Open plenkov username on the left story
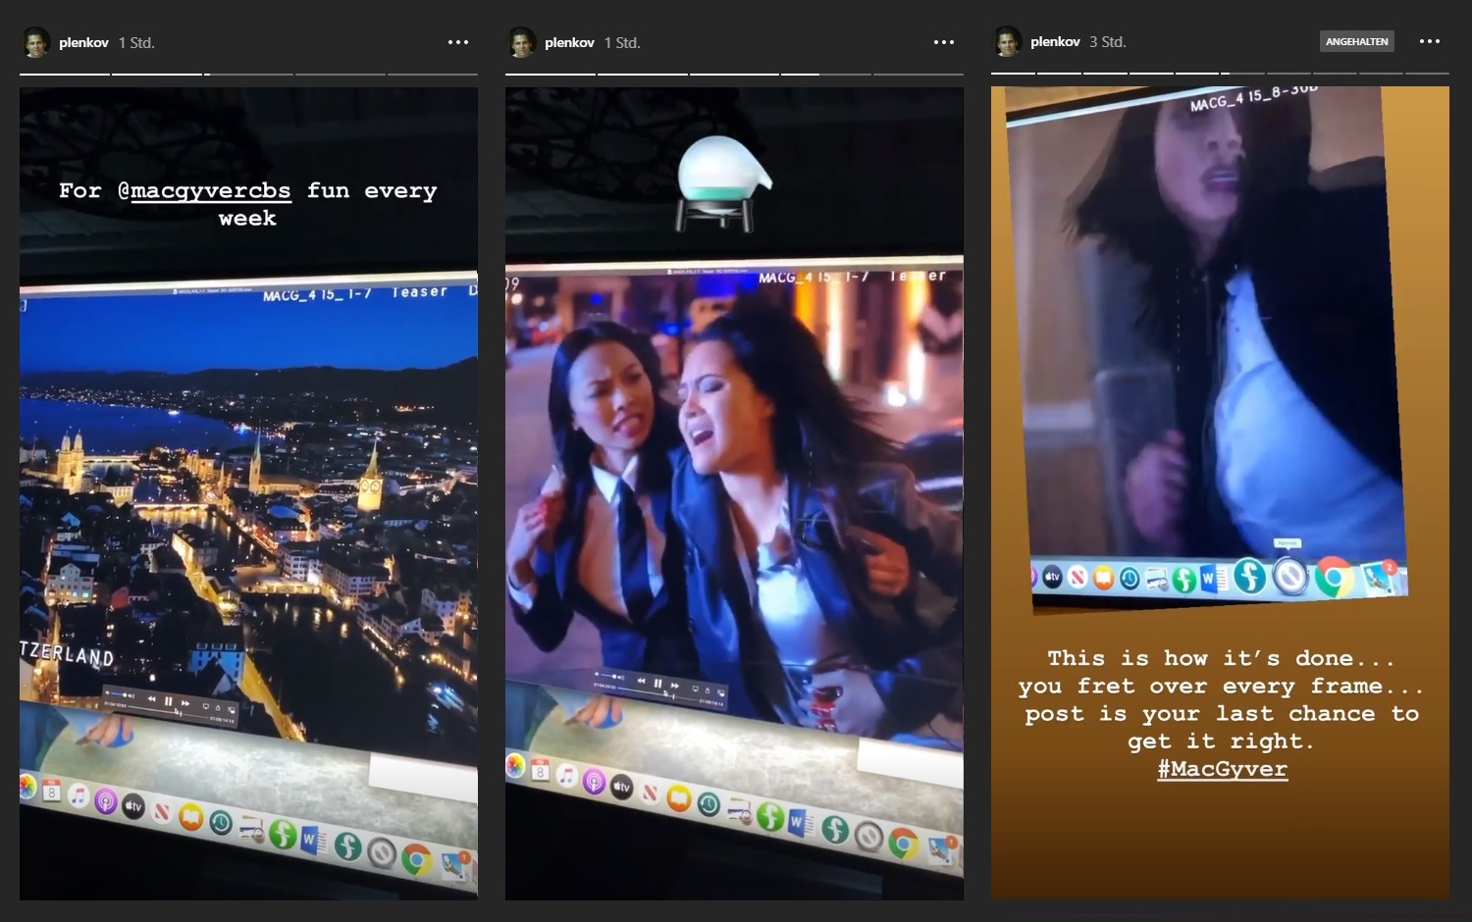Viewport: 1472px width, 922px height. (x=83, y=42)
